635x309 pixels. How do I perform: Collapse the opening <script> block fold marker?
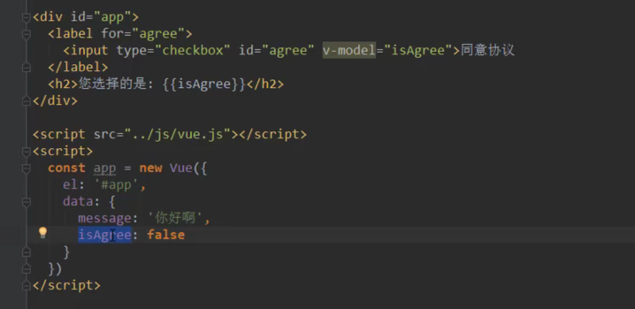click(27, 151)
